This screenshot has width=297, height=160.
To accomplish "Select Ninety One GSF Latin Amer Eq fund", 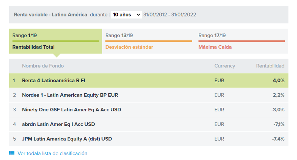I will [x=72, y=110].
